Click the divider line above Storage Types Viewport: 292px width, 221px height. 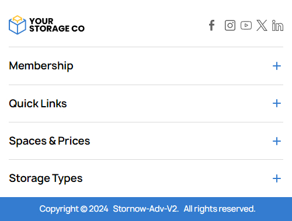click(x=146, y=160)
